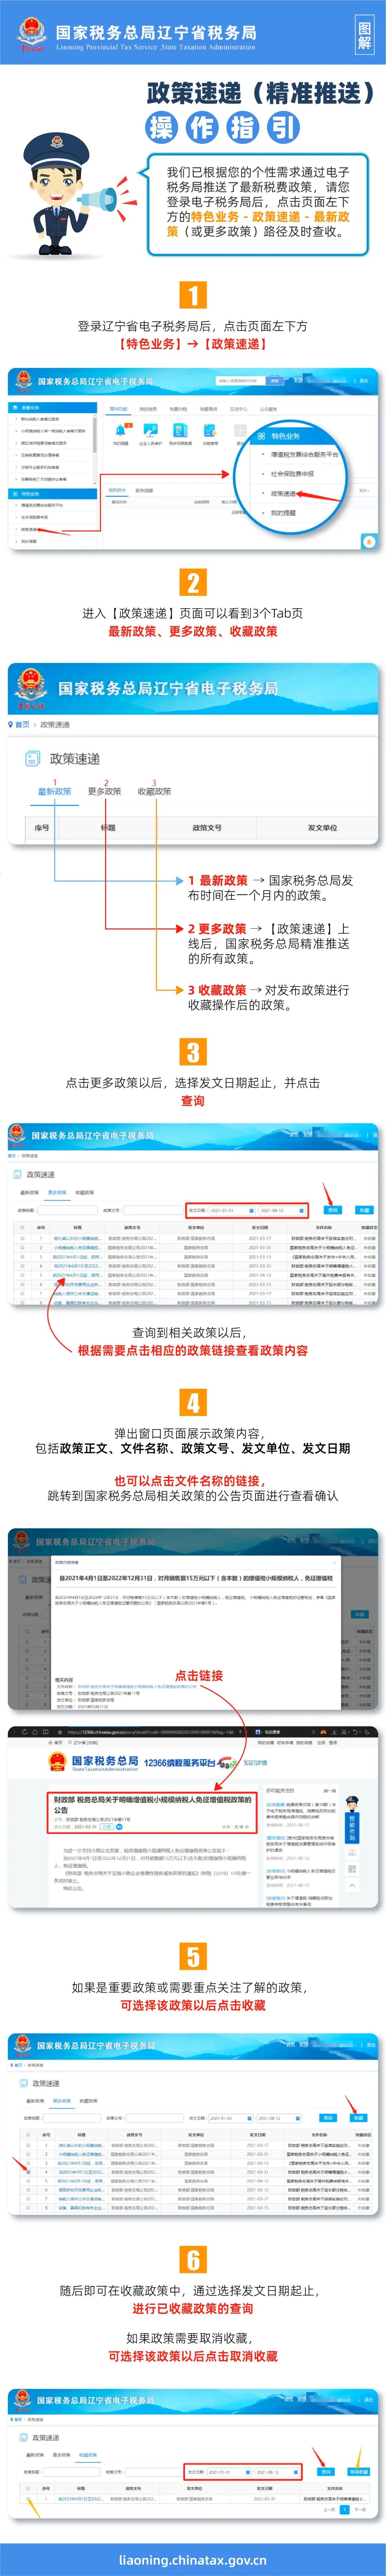The height and width of the screenshot is (2576, 386).
Task: Click the 国家税务总局 logo on the 12366 page
Action: tap(93, 1762)
